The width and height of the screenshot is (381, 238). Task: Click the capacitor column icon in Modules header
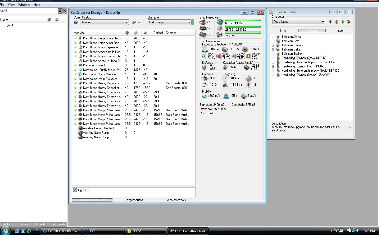pyautogui.click(x=145, y=33)
